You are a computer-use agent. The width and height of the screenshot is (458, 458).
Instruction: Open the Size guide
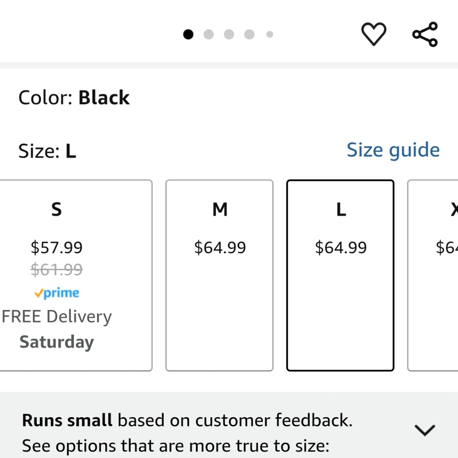pyautogui.click(x=393, y=149)
